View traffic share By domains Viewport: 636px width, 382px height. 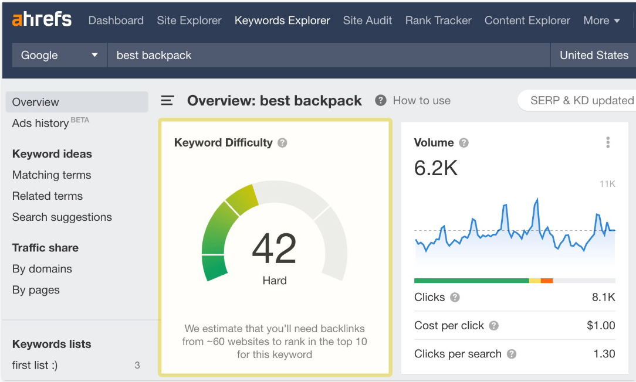tap(42, 269)
